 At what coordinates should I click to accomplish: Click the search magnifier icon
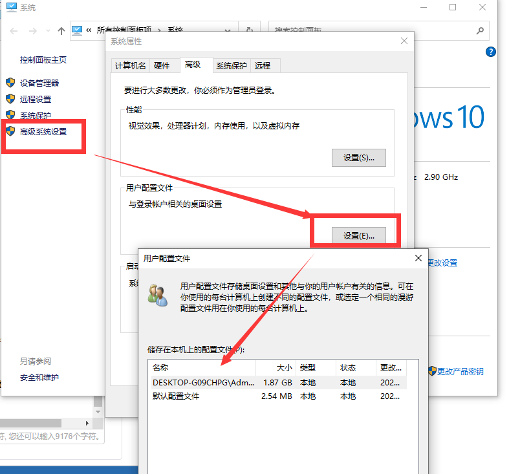pos(480,30)
